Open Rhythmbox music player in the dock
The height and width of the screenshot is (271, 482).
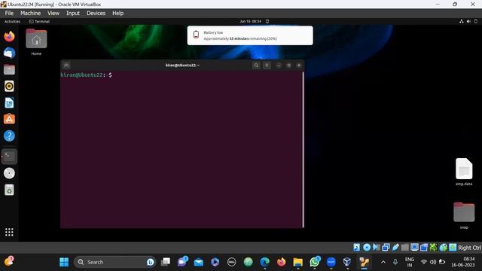pos(9,87)
